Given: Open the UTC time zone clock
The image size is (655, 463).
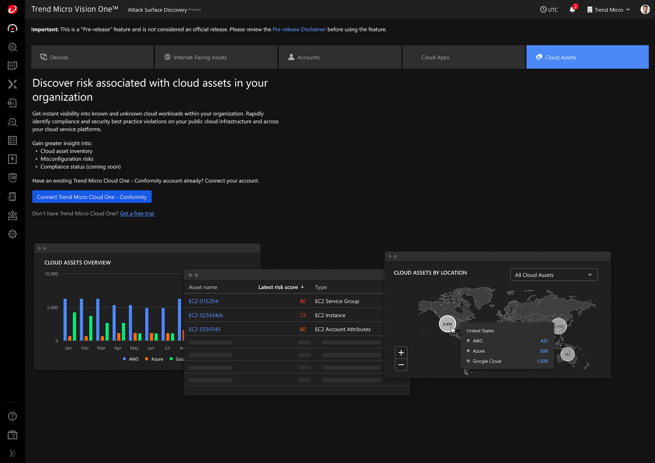Looking at the screenshot, I should pyautogui.click(x=549, y=10).
